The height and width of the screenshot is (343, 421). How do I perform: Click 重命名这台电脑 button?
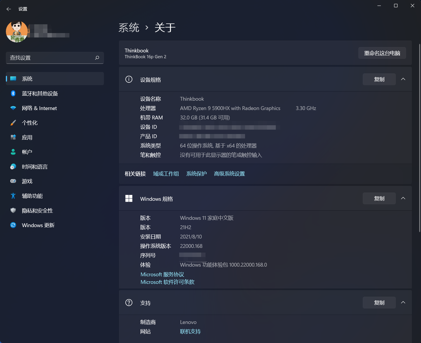[382, 53]
